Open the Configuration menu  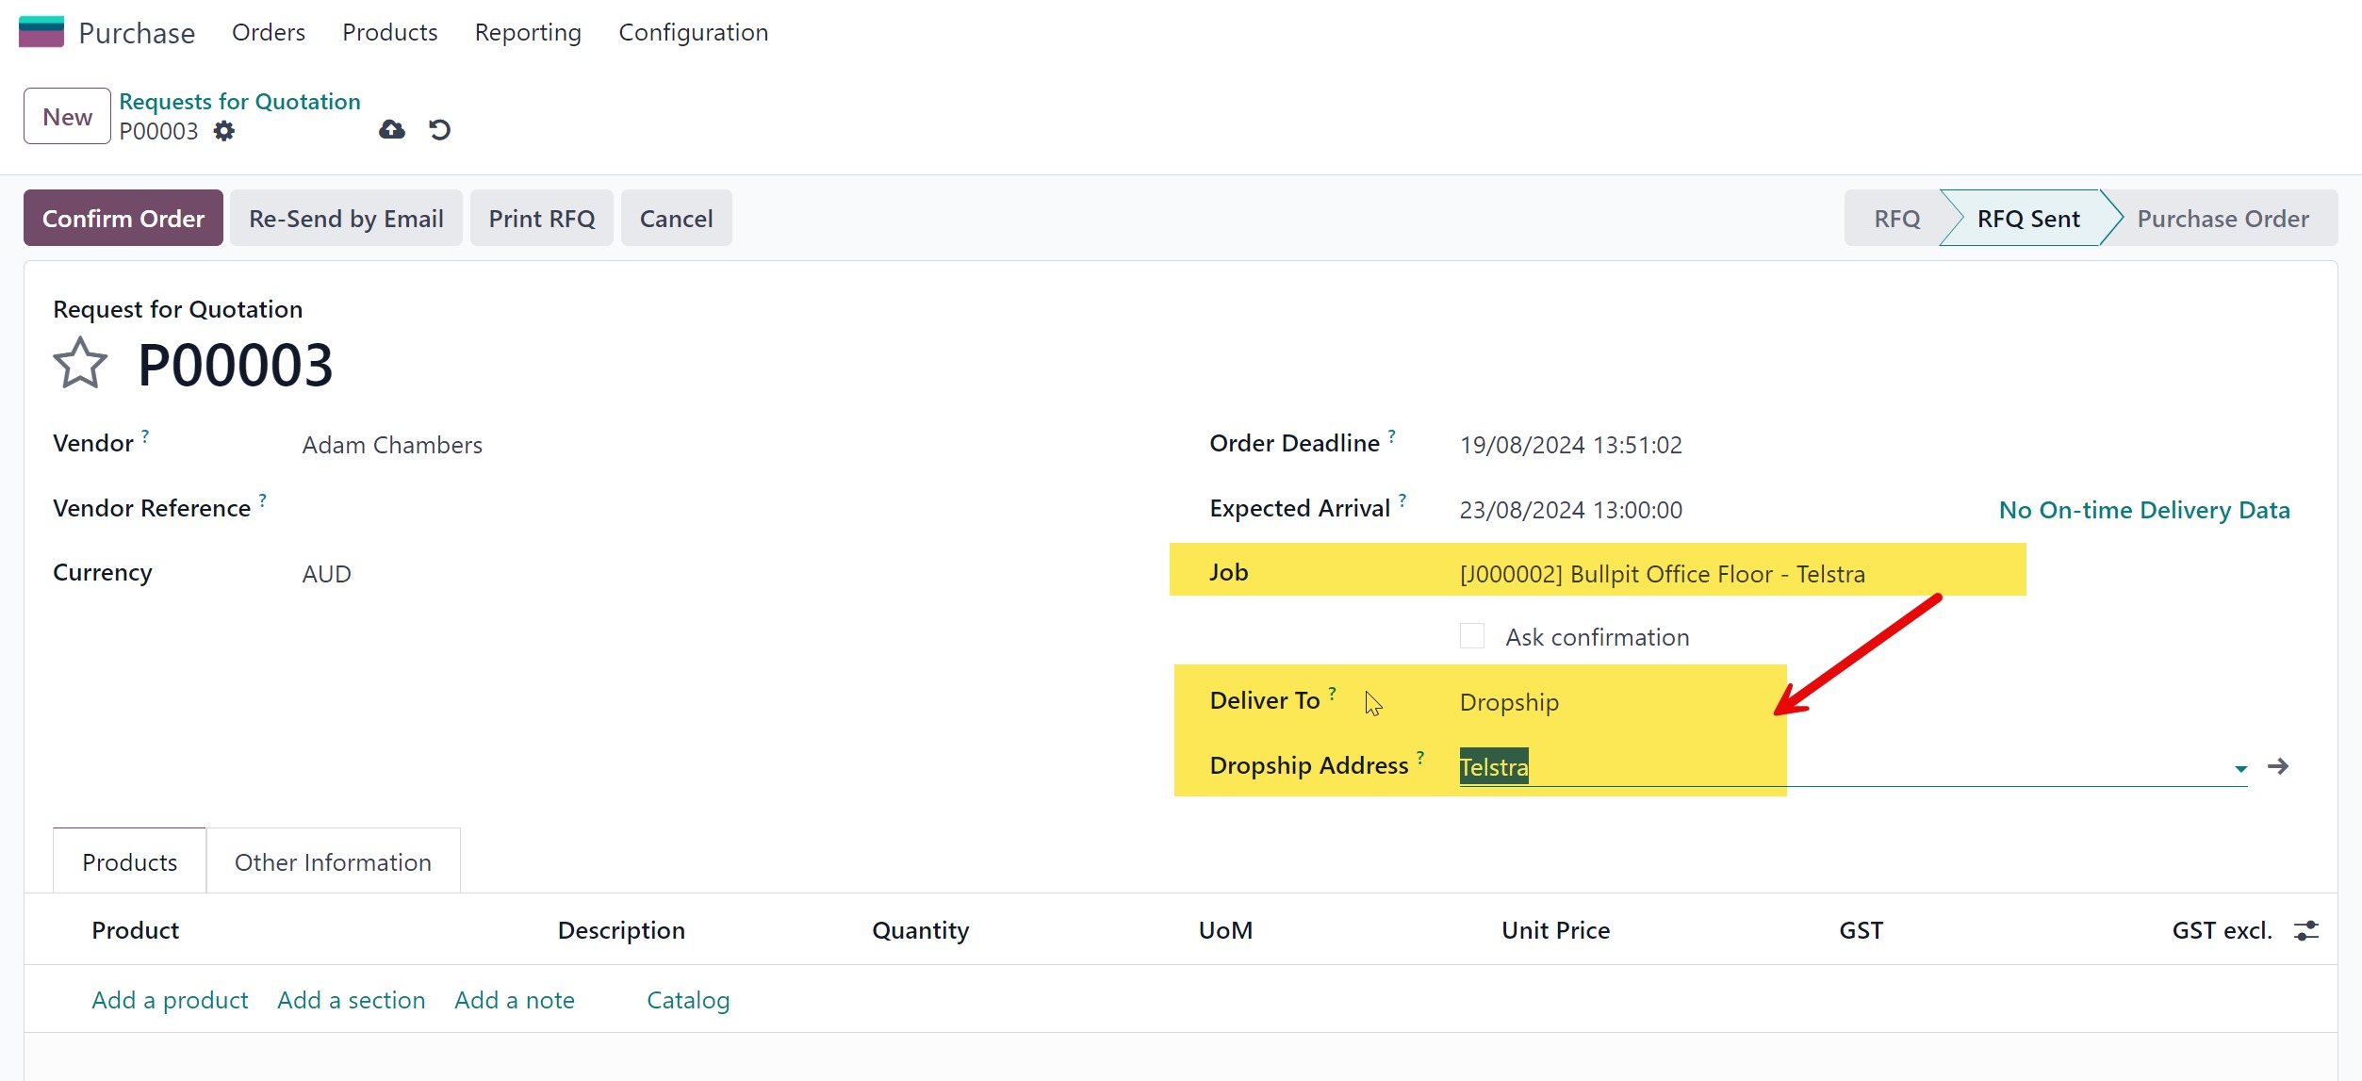pos(693,33)
